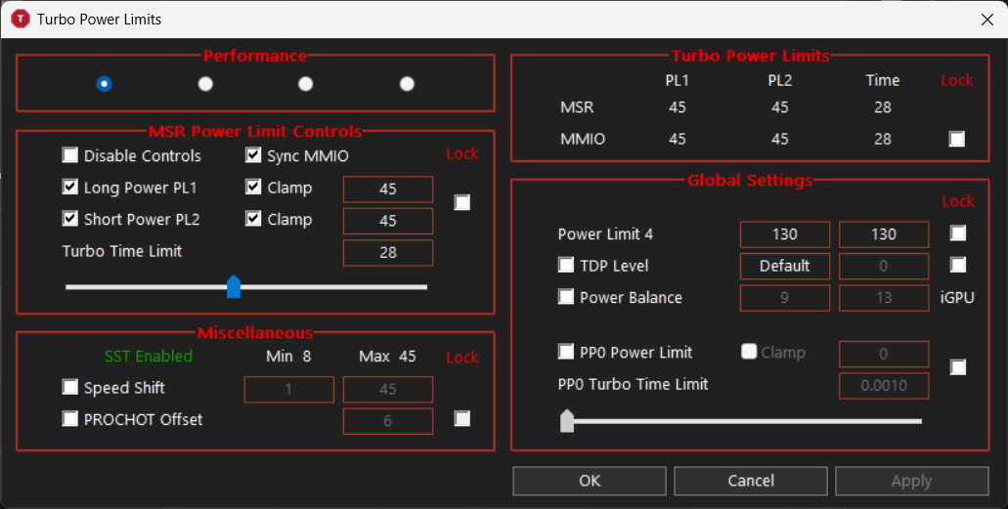The image size is (1008, 509).
Task: Click the PP0 Turbo Time Limit slider handle
Action: [x=567, y=421]
